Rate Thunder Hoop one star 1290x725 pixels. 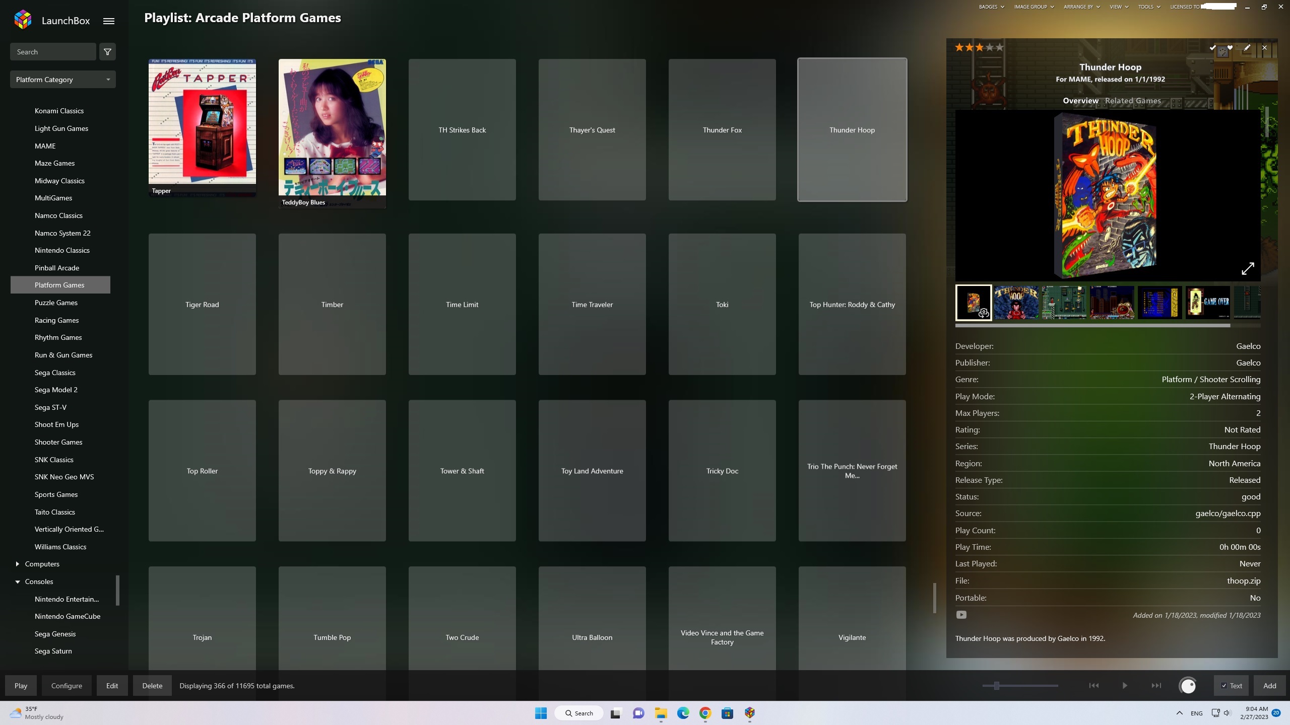[x=959, y=47]
